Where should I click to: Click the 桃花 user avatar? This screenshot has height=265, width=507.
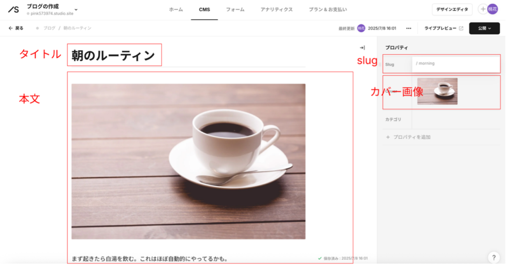tap(492, 9)
